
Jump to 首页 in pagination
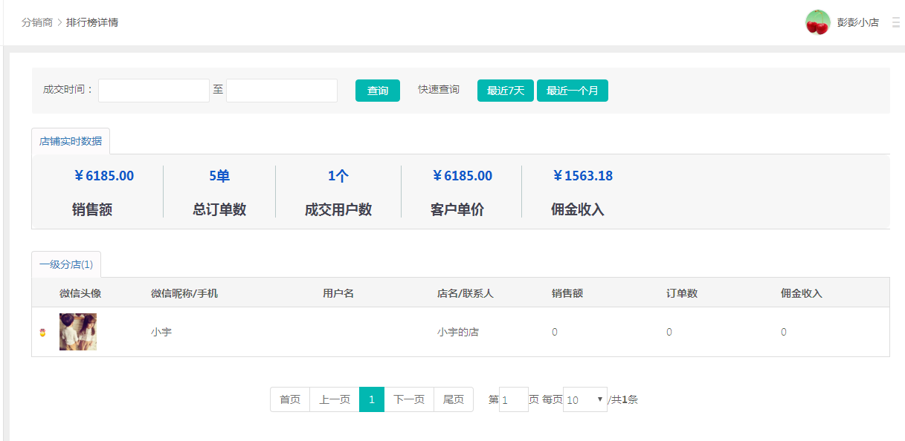290,399
